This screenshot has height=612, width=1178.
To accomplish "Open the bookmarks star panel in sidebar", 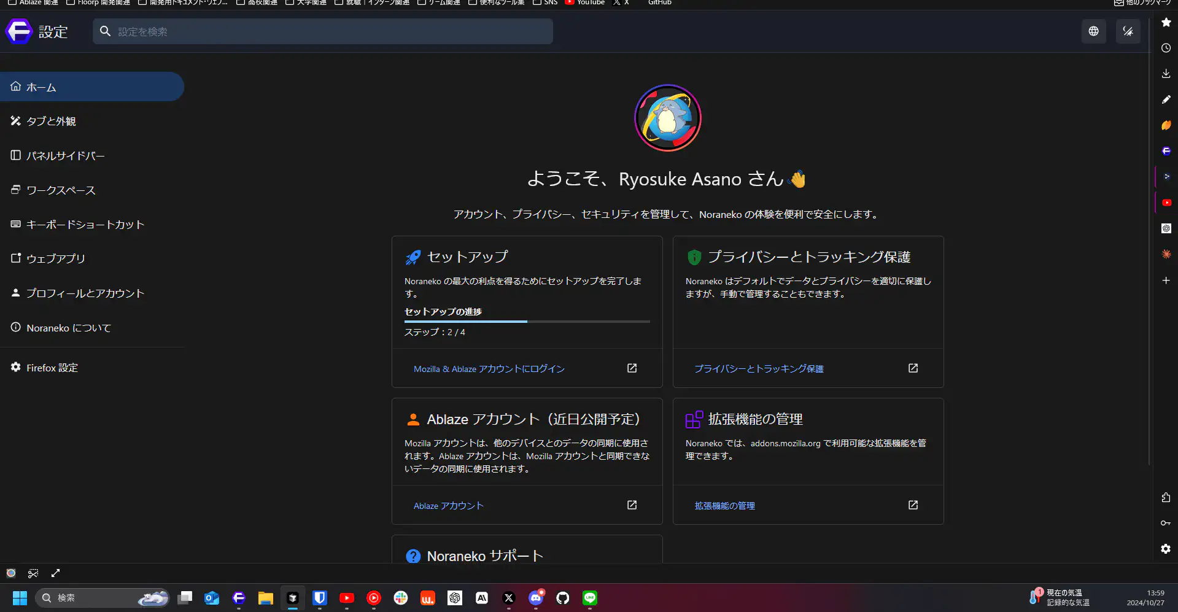I will [x=1166, y=22].
